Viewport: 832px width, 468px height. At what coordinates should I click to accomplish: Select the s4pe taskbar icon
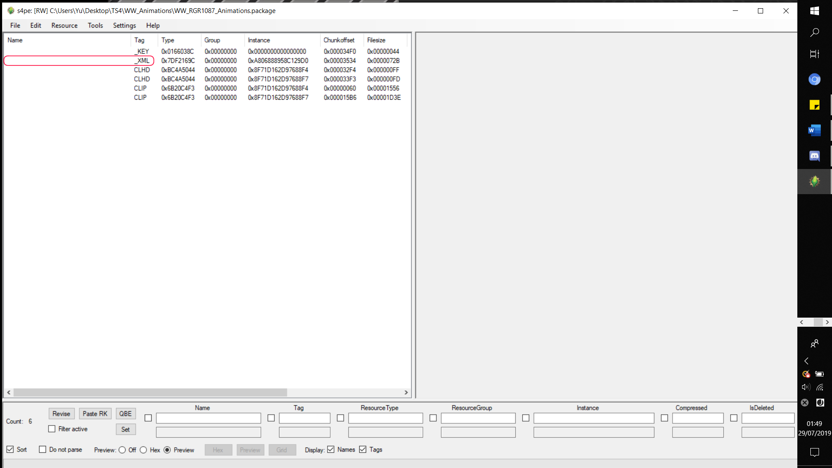(x=814, y=181)
